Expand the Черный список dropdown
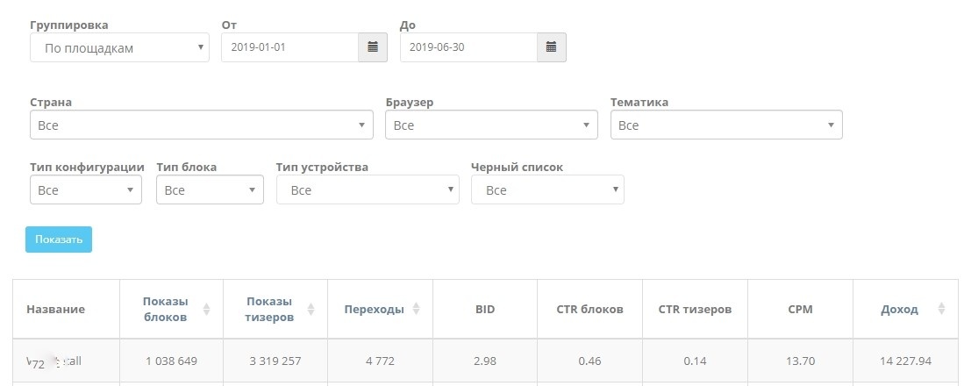 (x=547, y=190)
